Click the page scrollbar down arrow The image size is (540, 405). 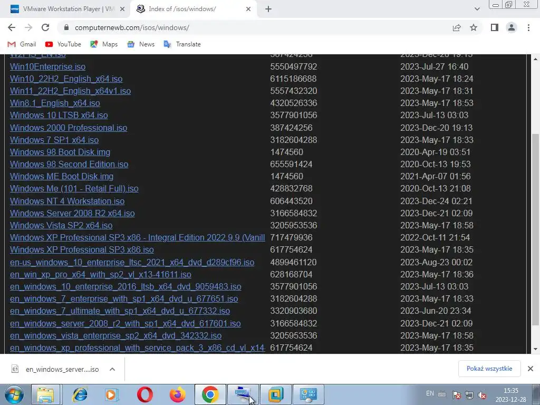point(536,349)
